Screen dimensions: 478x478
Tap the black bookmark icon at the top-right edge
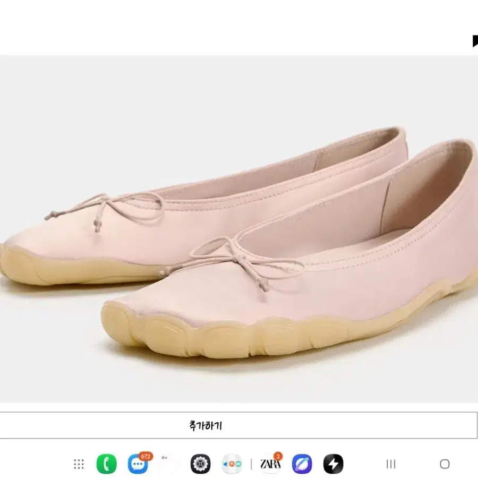[x=475, y=41]
